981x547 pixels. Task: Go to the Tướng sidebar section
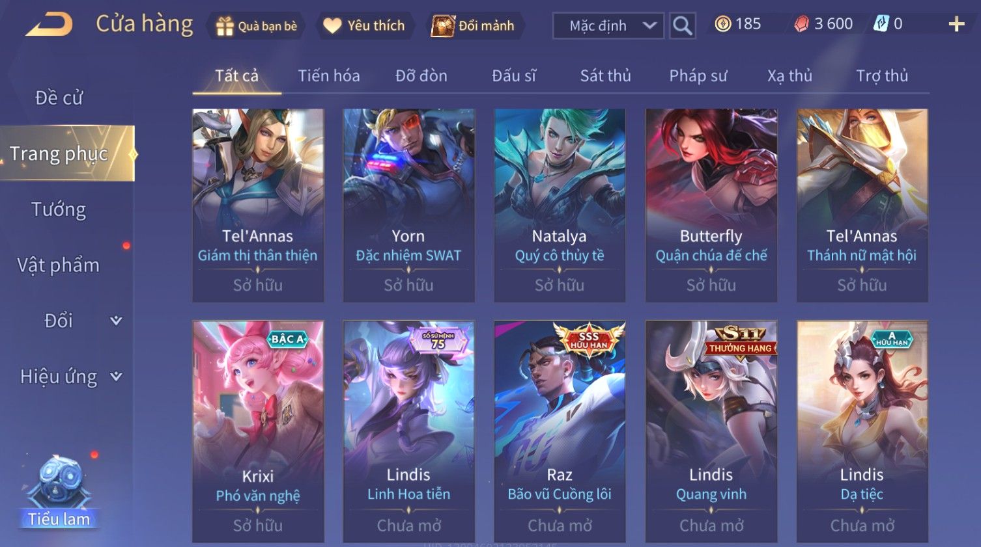click(59, 209)
